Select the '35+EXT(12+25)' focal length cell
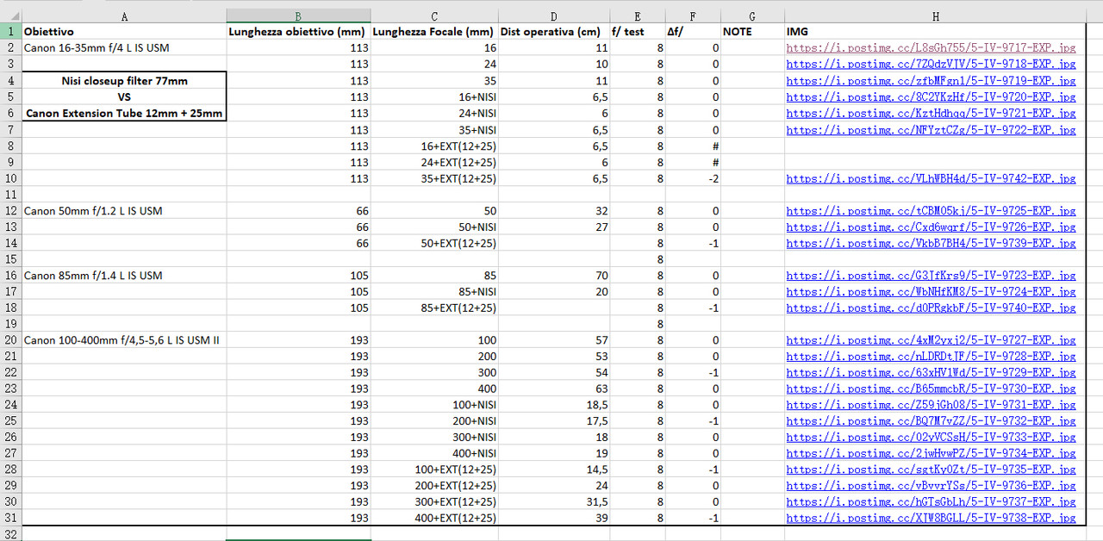Image resolution: width=1103 pixels, height=541 pixels. tap(434, 179)
